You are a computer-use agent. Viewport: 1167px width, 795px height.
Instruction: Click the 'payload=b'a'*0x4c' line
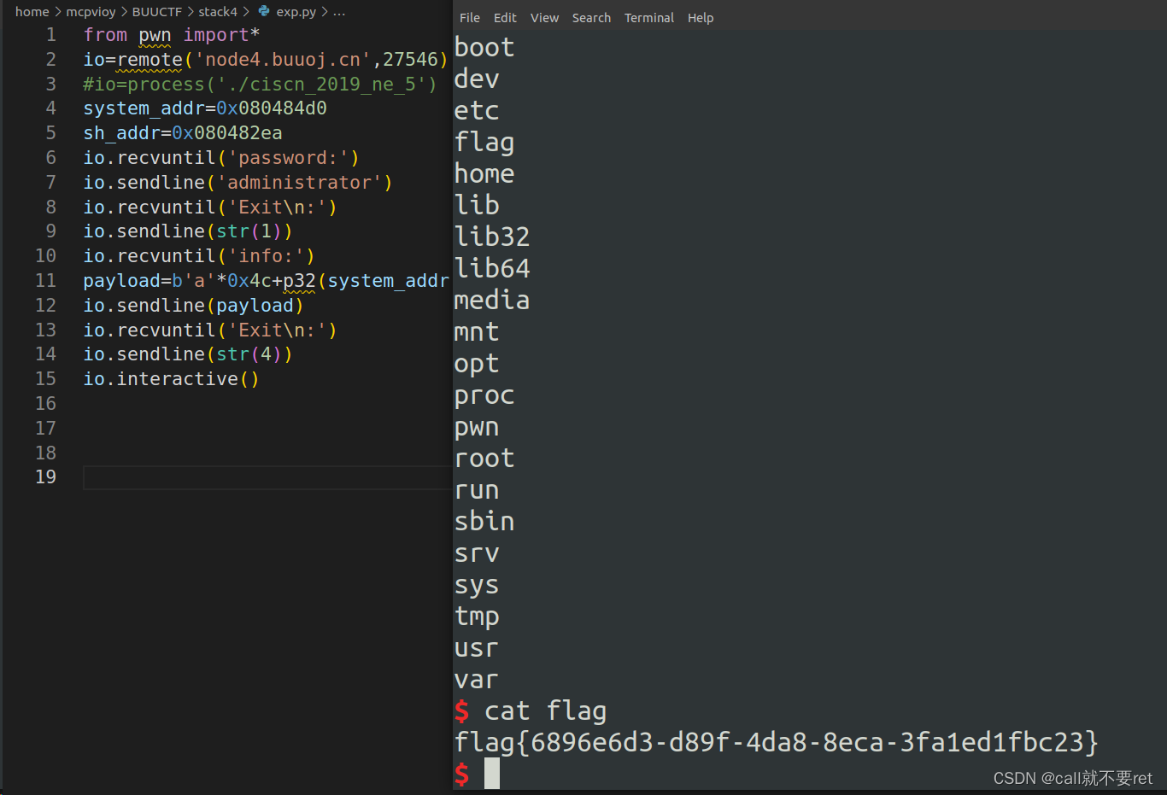click(266, 281)
